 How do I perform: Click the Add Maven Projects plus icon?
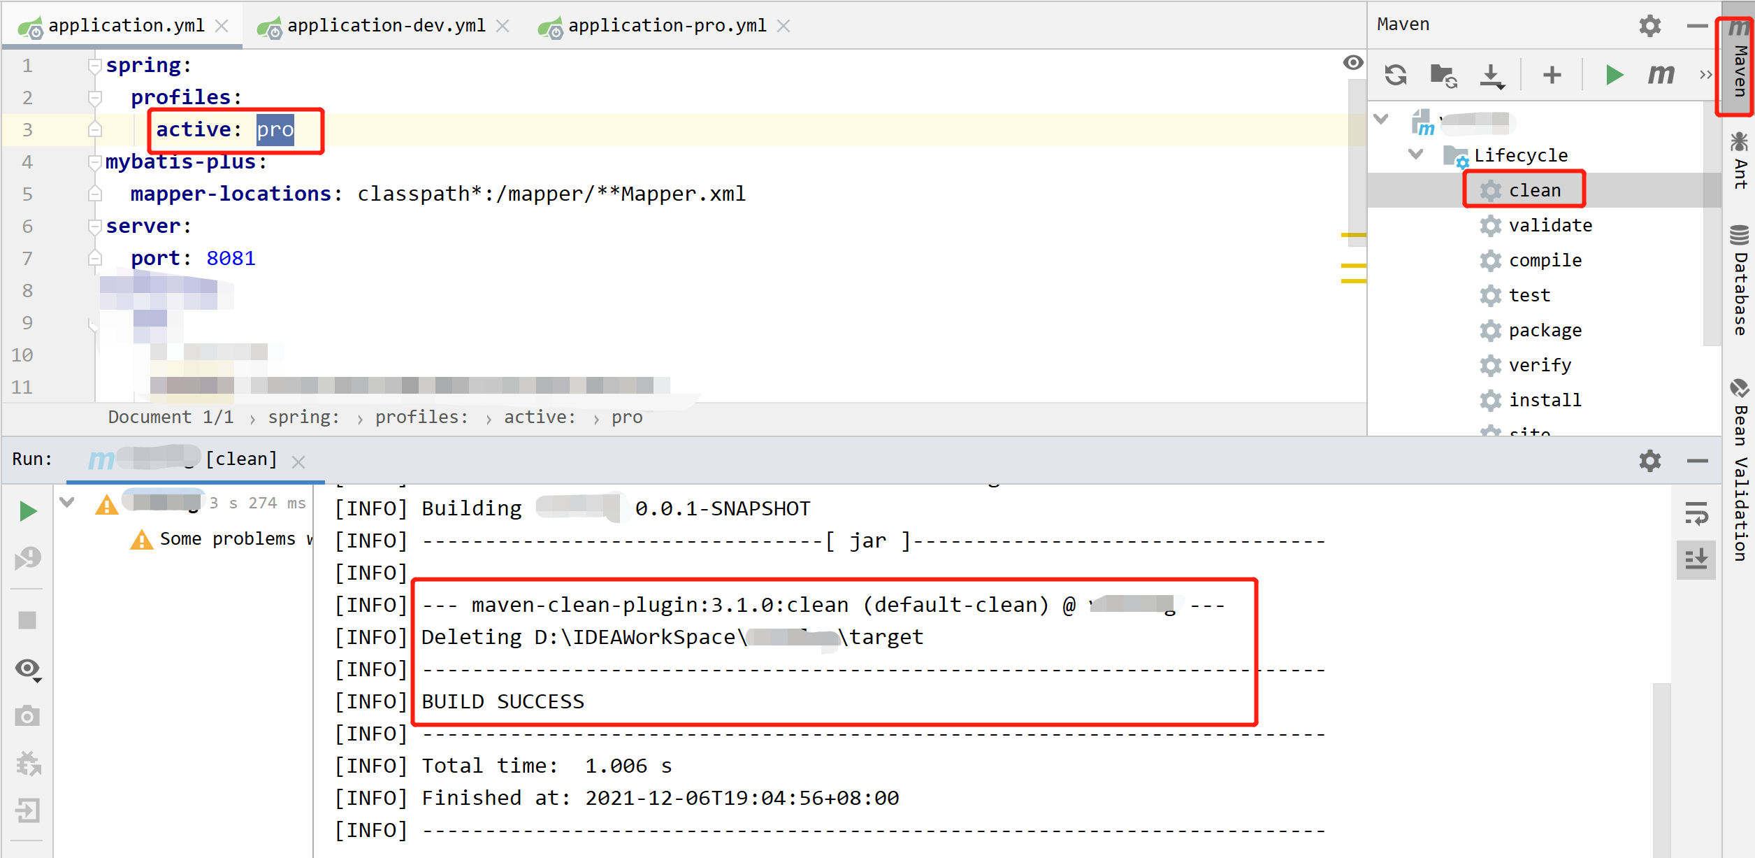(1552, 75)
